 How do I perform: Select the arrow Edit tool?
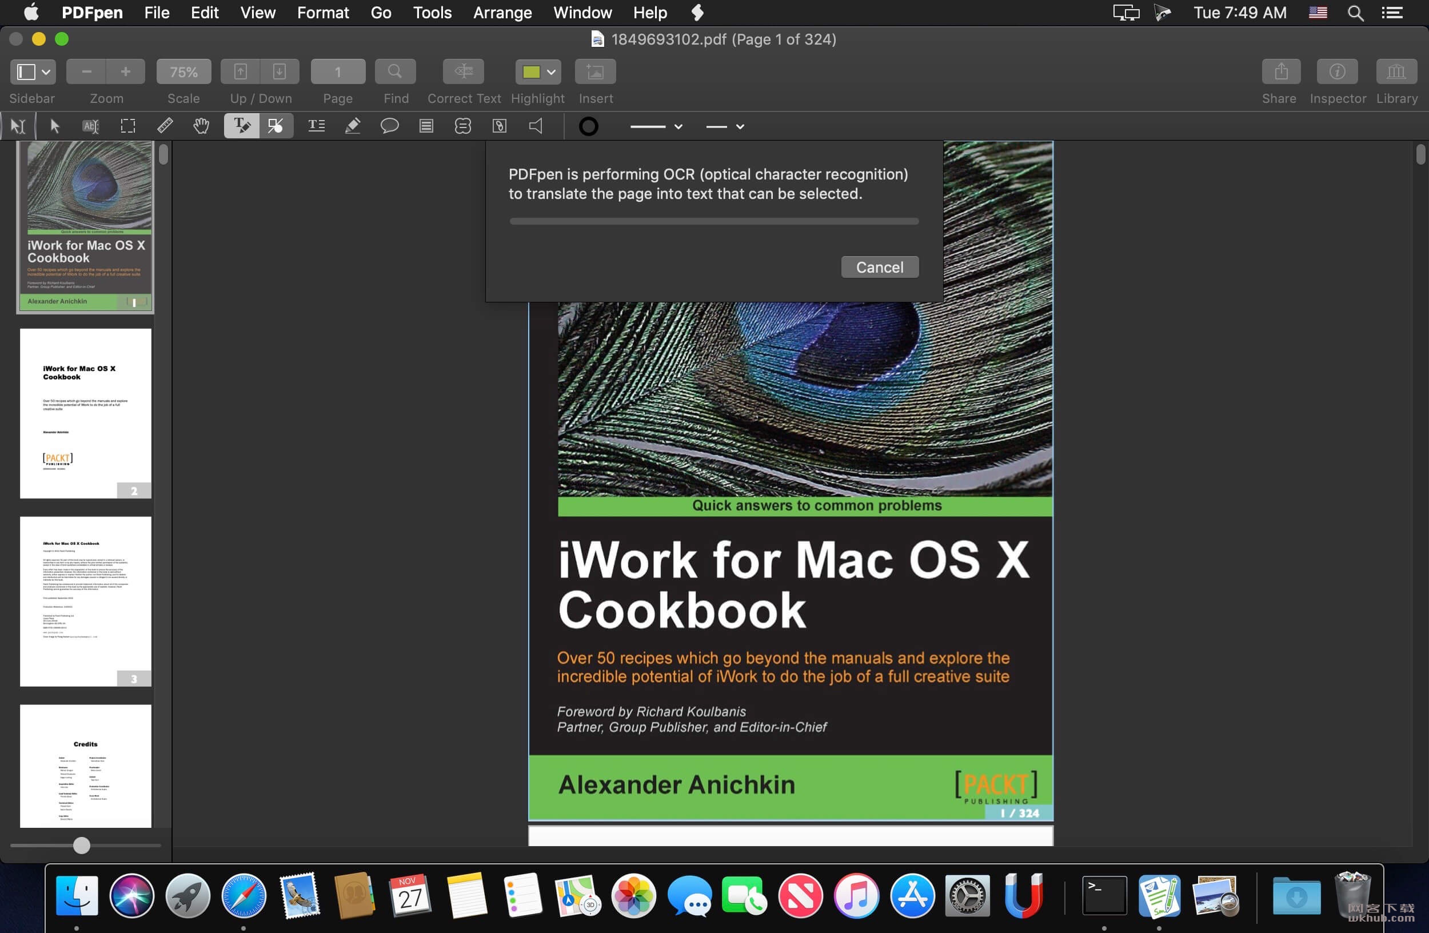[x=55, y=126]
